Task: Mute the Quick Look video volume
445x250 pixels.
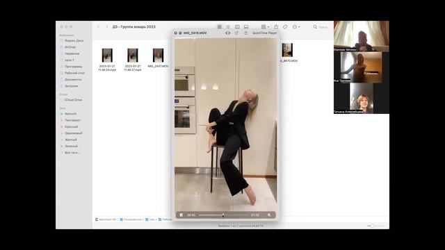Action: (269, 215)
